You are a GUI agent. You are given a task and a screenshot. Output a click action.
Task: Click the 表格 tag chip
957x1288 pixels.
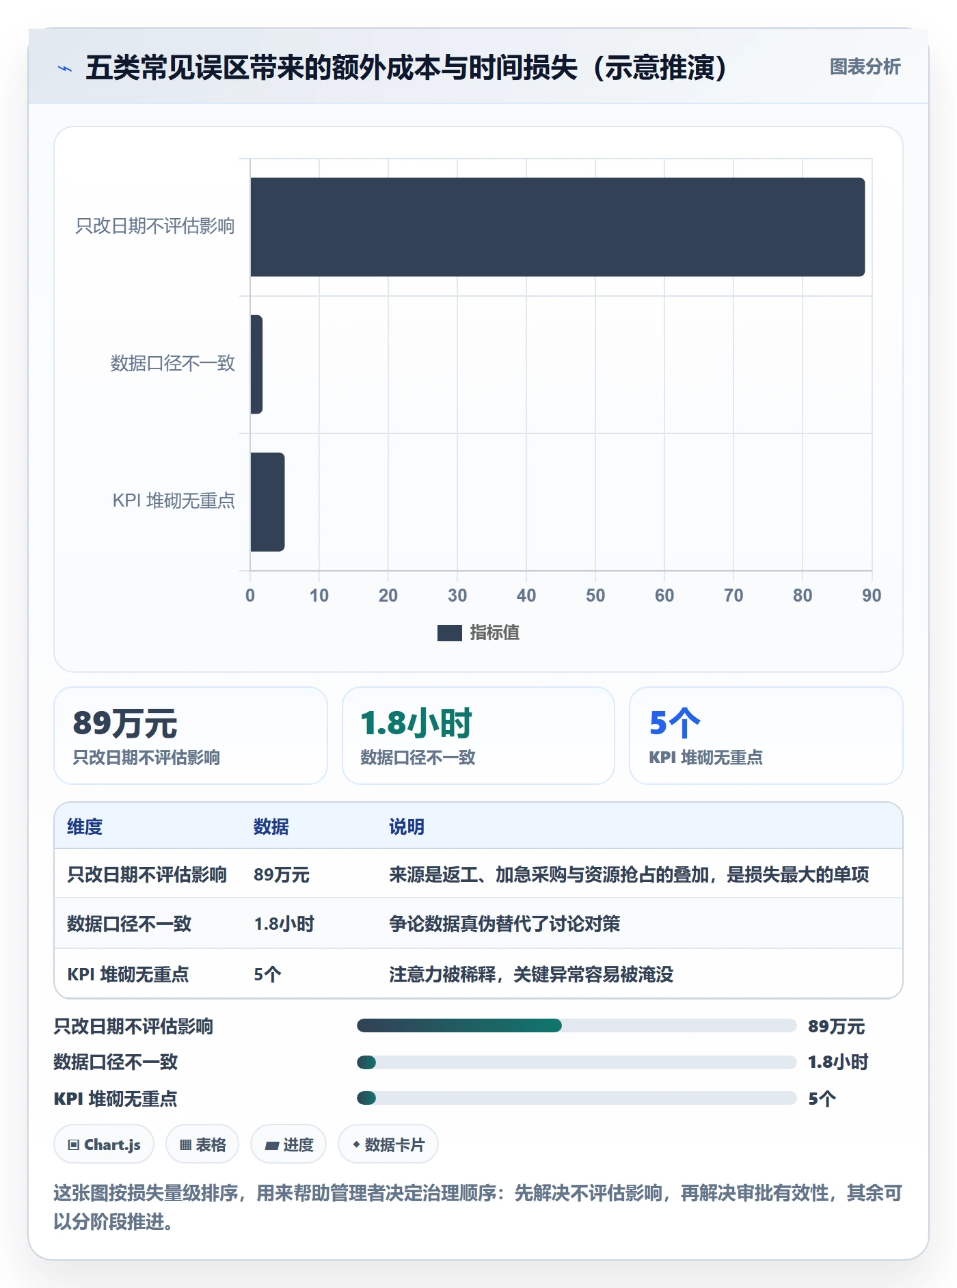point(202,1144)
